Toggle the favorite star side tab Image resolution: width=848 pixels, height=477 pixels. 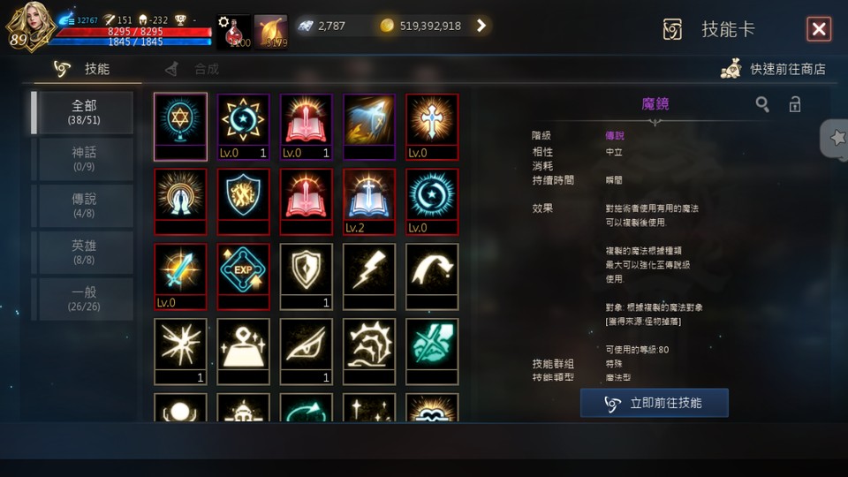point(836,139)
